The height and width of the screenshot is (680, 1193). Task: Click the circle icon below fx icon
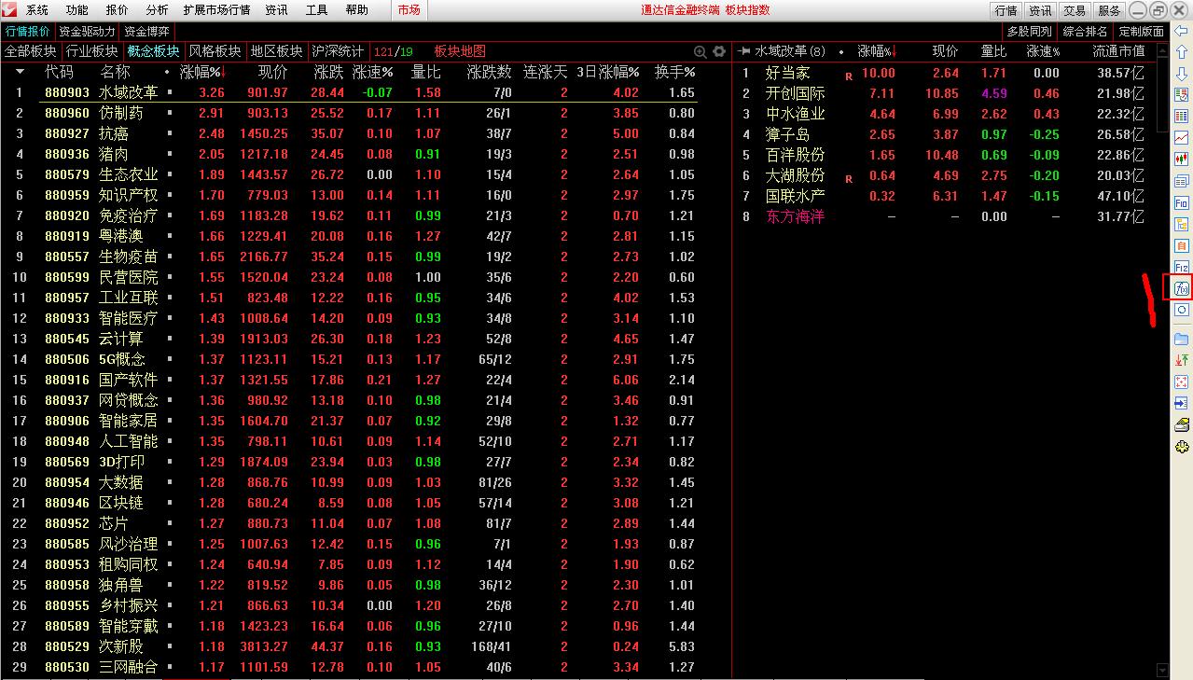1181,311
